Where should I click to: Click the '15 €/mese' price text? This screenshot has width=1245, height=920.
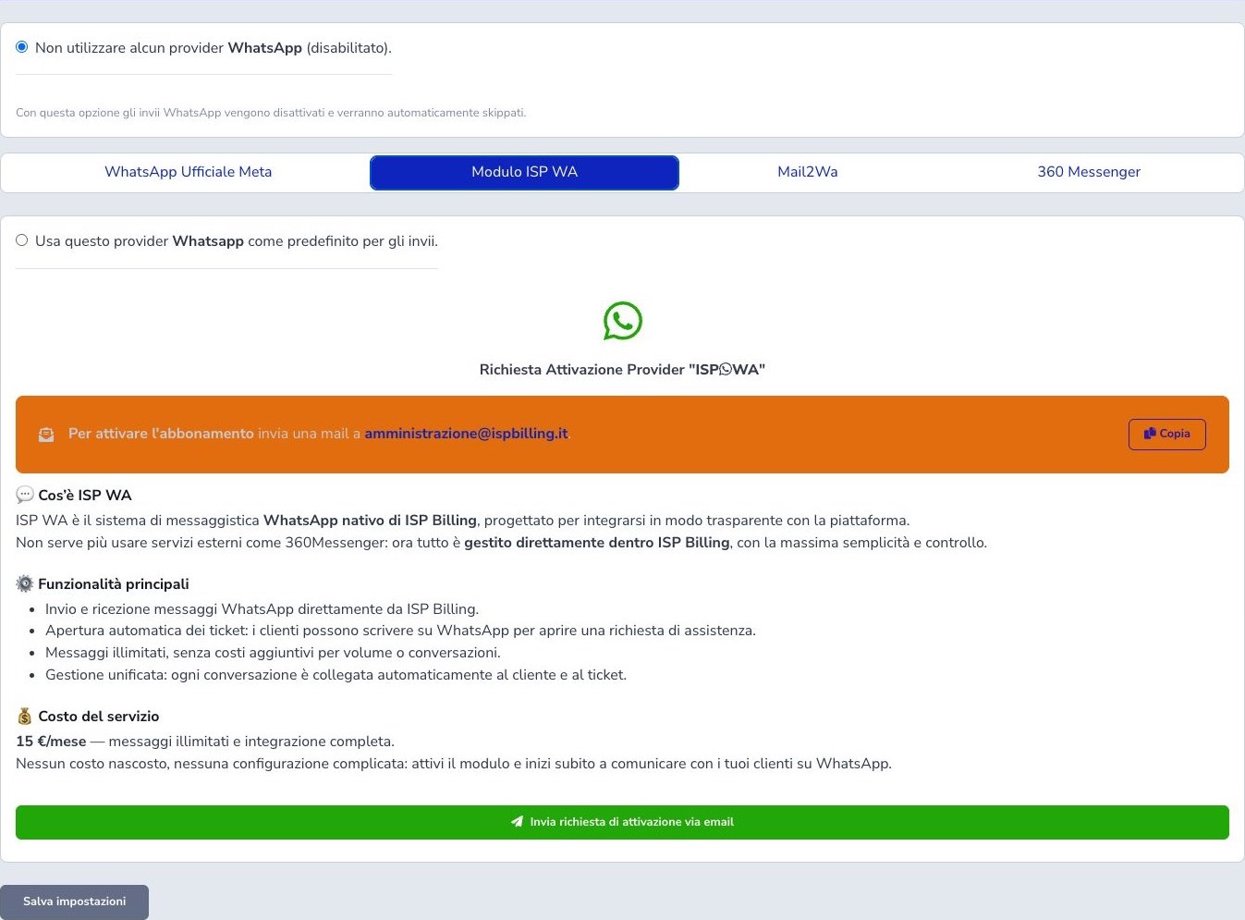51,742
